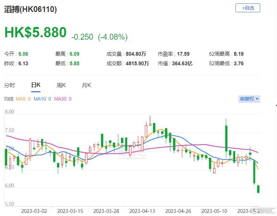
Task: Click the 6.00 price axis label
Action: tap(10, 186)
